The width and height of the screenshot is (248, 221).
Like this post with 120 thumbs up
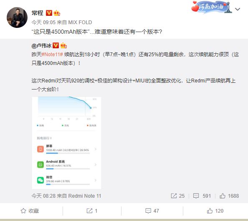[x=215, y=211]
